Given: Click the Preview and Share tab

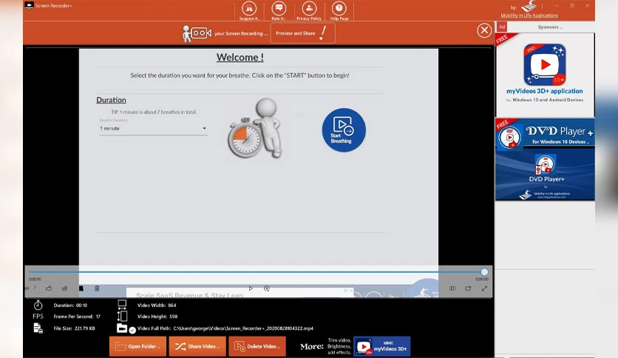Looking at the screenshot, I should [x=302, y=33].
